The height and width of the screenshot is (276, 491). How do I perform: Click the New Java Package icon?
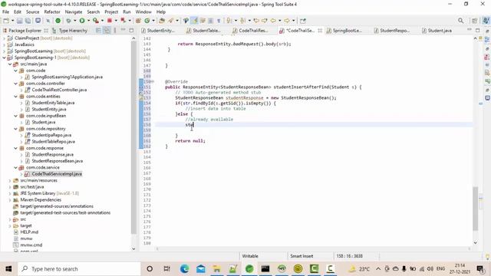coord(138,21)
